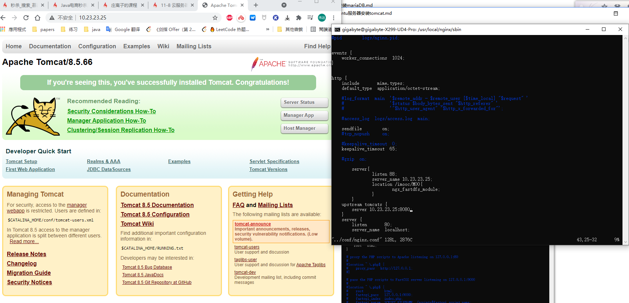The height and width of the screenshot is (303, 629).
Task: Open Clustering/Session Replication How-To link
Action: click(x=121, y=130)
